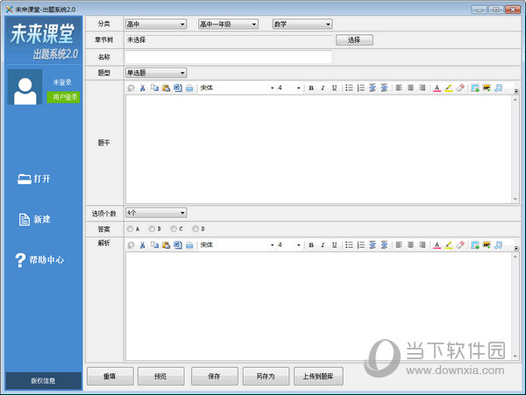Click 预览 preview button
Viewport: 526px width, 396px height.
(x=161, y=376)
